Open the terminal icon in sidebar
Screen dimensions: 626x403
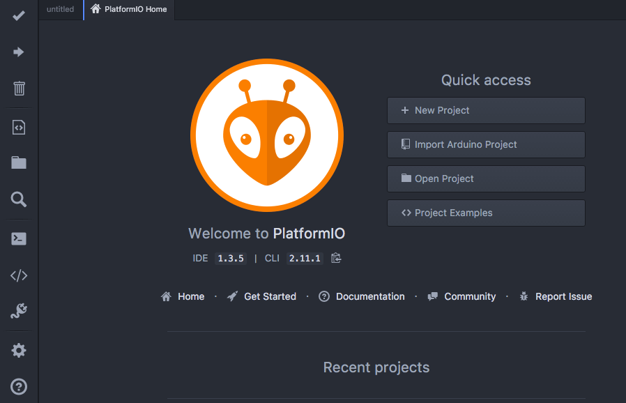tap(19, 238)
